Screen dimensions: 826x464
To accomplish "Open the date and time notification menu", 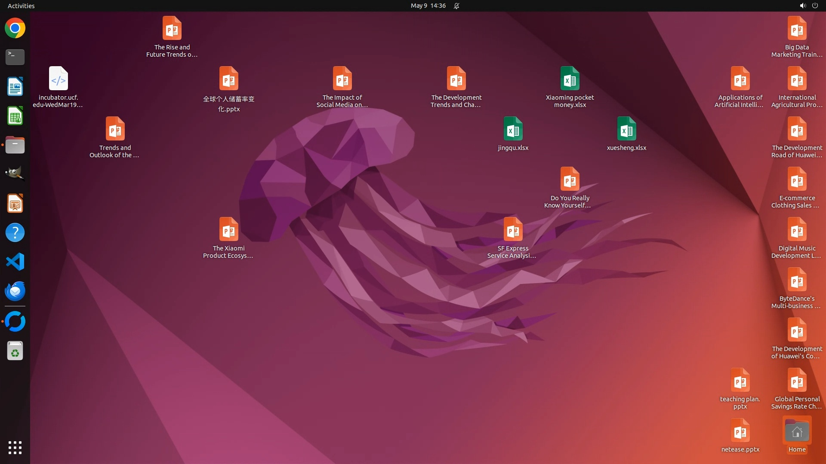I will click(x=428, y=6).
